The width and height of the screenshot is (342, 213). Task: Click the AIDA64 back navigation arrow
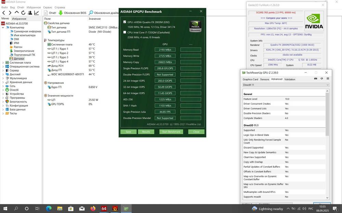tap(3, 13)
